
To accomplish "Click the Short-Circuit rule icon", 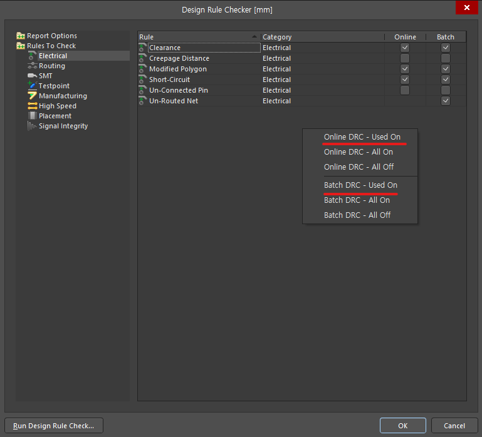I will [142, 80].
